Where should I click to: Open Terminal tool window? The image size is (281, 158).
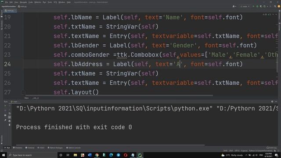(30, 148)
